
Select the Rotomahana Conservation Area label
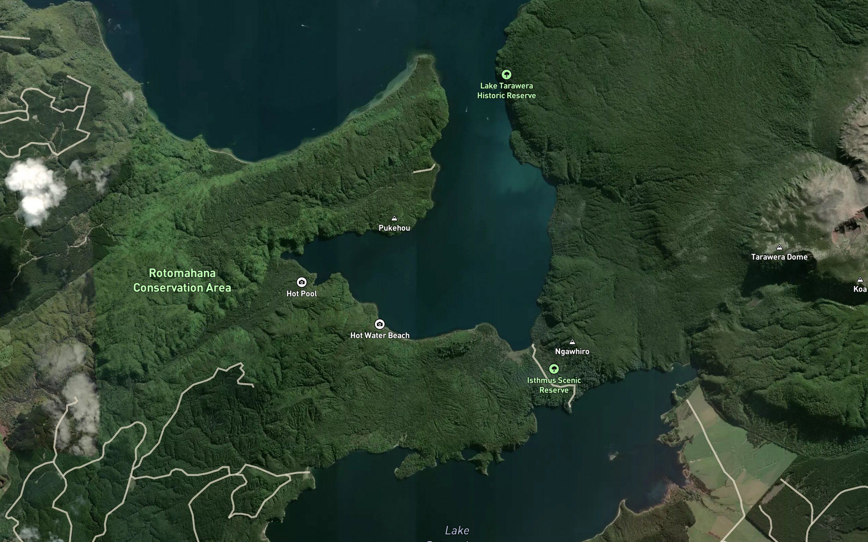182,280
